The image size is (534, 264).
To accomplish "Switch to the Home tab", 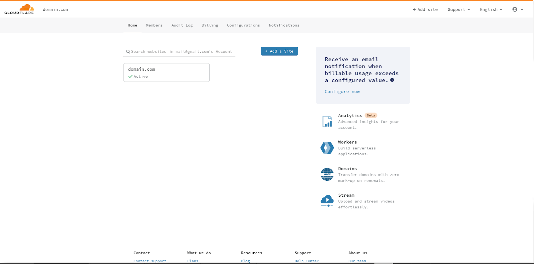I will tap(132, 25).
